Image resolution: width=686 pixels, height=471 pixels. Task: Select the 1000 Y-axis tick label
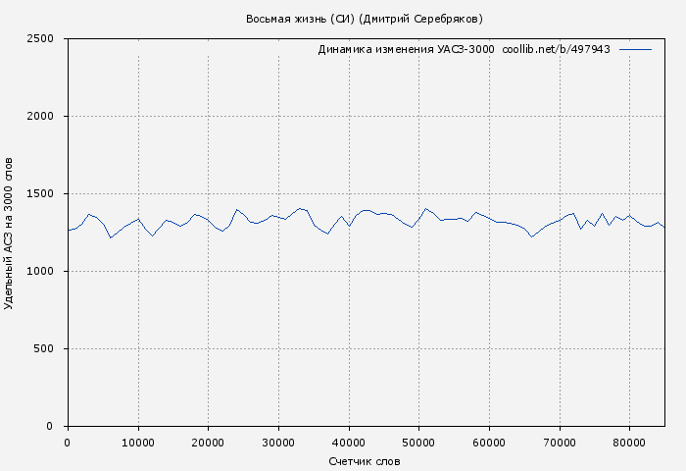click(x=46, y=272)
